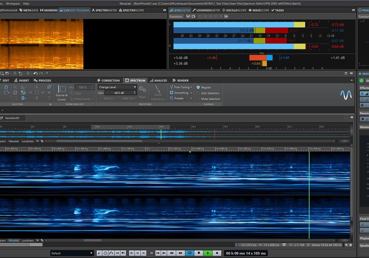Click the Record button in transport bar

point(217,253)
